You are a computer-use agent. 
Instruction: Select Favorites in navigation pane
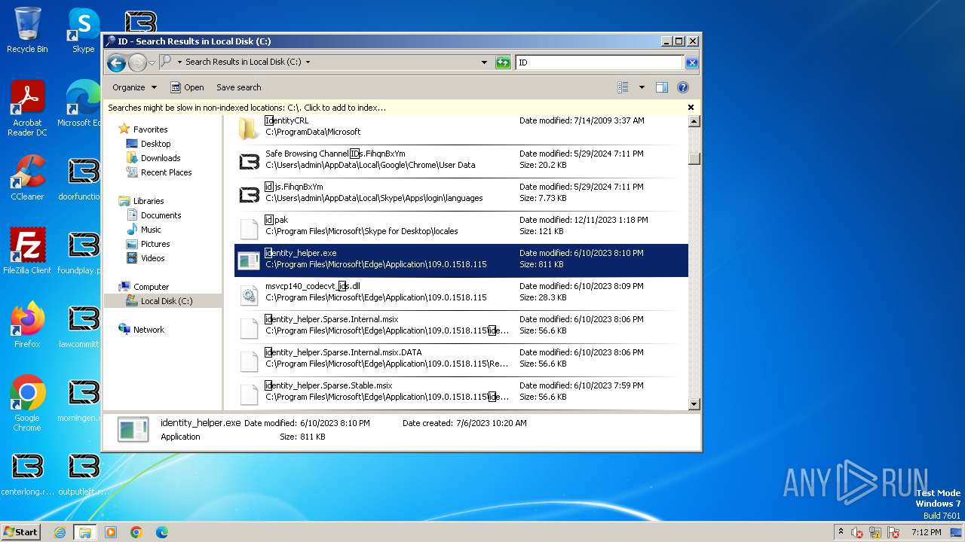[x=150, y=129]
